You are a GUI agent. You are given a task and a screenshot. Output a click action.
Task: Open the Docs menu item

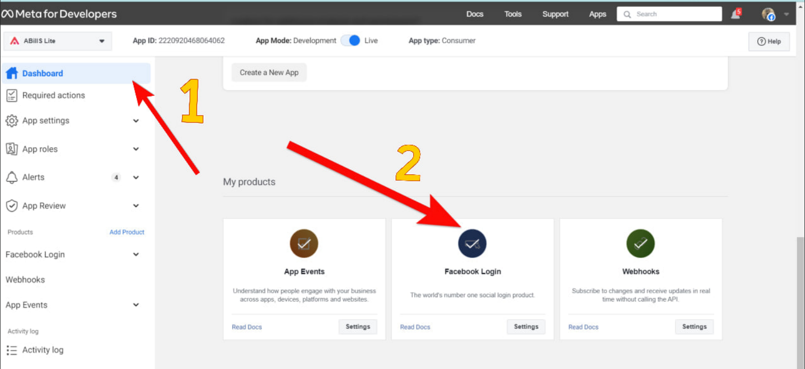474,14
